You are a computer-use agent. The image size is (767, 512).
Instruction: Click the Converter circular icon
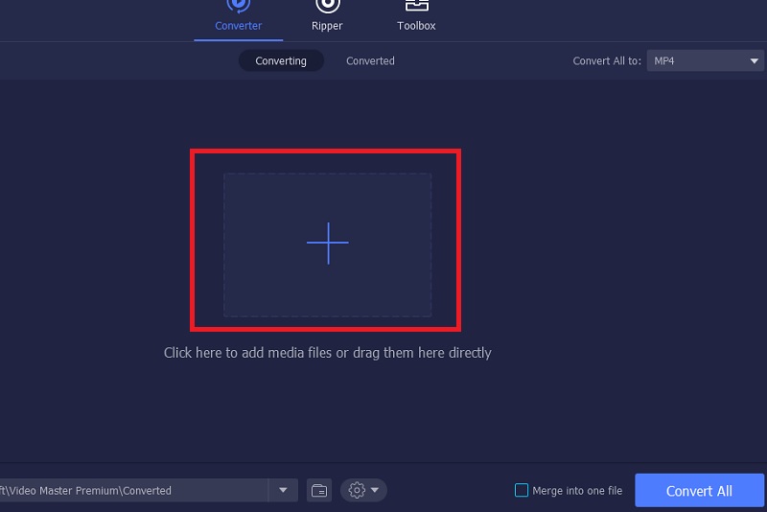click(238, 6)
